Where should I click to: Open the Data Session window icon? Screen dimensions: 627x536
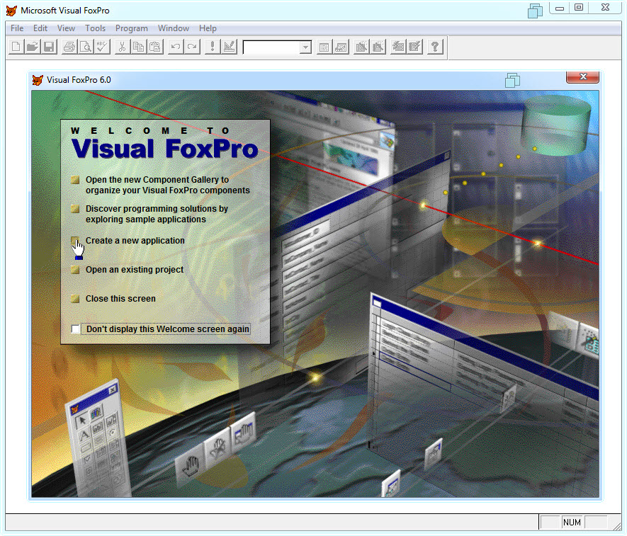[341, 47]
